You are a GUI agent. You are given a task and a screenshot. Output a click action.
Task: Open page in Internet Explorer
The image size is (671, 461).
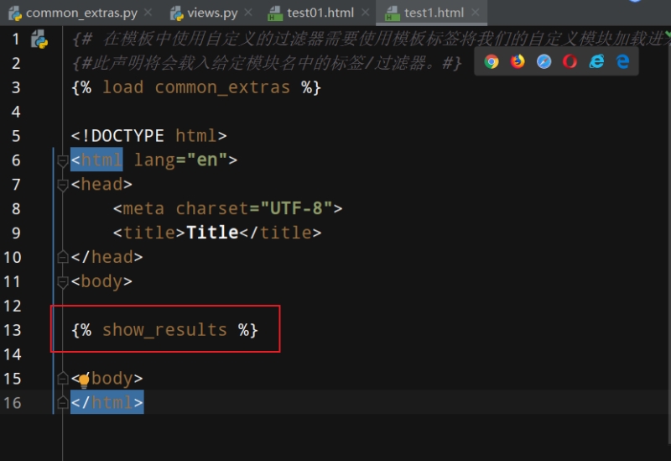(596, 61)
